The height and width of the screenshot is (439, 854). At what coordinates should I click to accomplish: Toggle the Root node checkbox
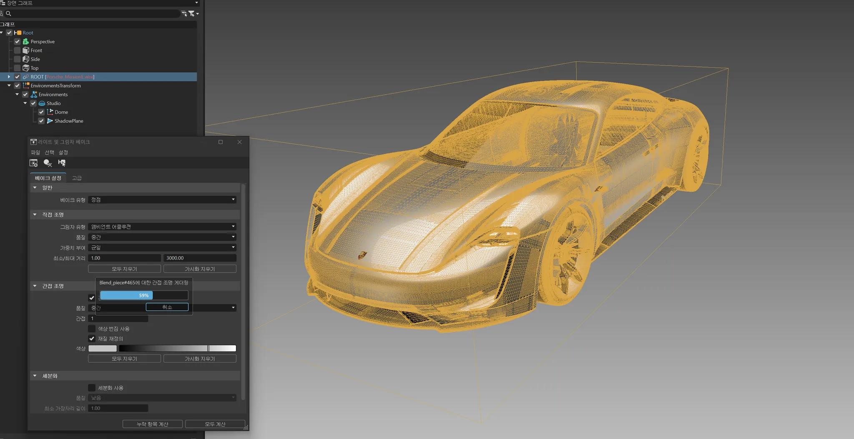[9, 32]
